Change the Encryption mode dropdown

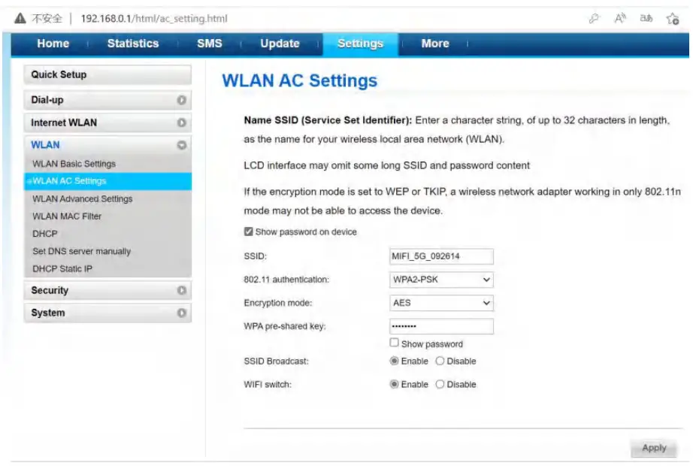point(441,303)
